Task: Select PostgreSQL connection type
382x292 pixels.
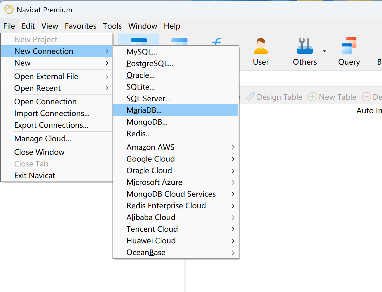Action: pos(176,63)
